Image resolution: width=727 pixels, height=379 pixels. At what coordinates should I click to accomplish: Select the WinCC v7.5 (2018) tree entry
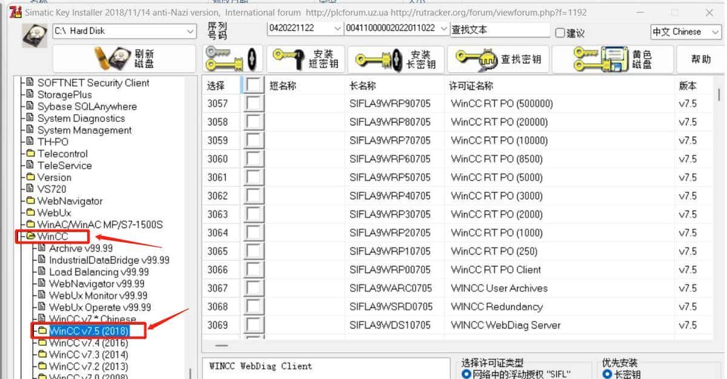pyautogui.click(x=89, y=331)
